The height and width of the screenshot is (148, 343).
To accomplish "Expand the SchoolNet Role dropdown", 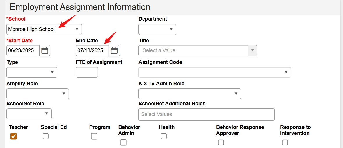I will (29, 114).
